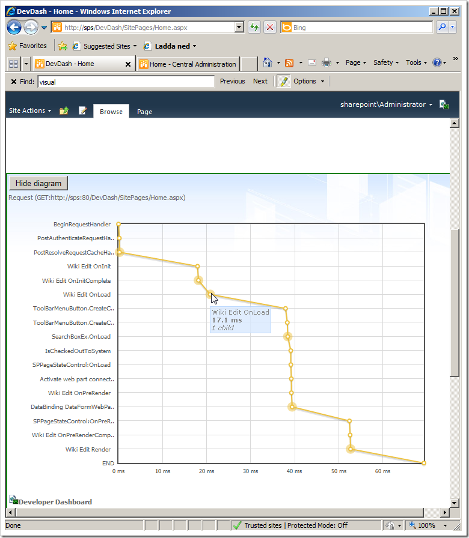Show Quick Tabs grid view

[x=14, y=64]
